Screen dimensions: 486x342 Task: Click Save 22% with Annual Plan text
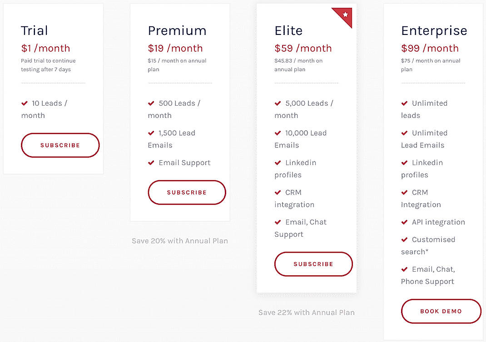[x=307, y=313]
